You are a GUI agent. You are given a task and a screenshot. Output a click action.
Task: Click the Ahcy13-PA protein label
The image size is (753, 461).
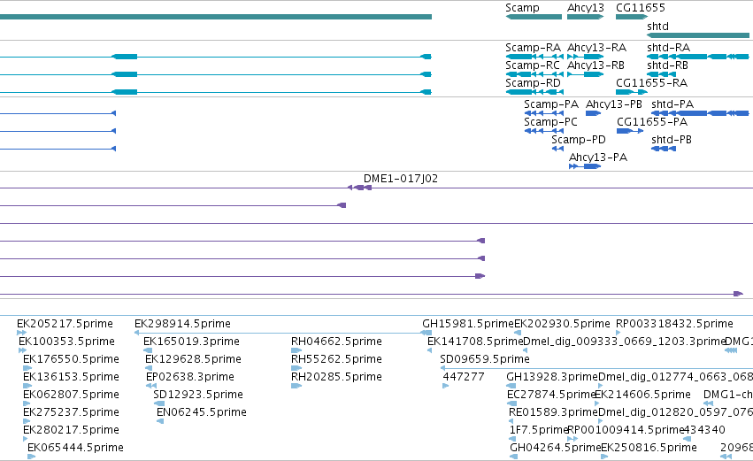pos(598,158)
